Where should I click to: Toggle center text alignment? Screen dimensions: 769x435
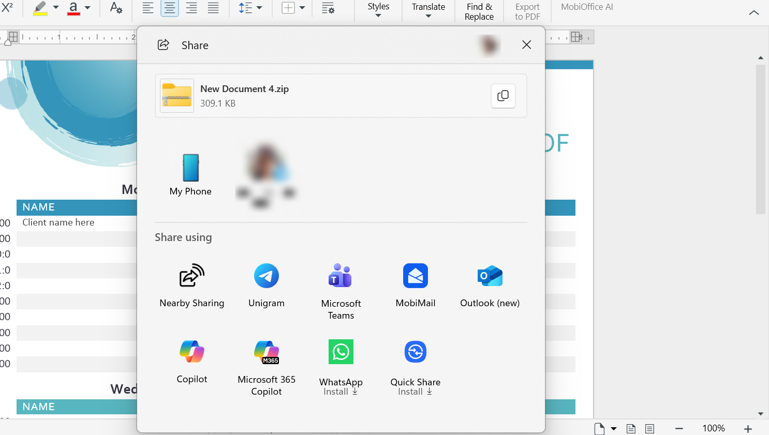(170, 8)
